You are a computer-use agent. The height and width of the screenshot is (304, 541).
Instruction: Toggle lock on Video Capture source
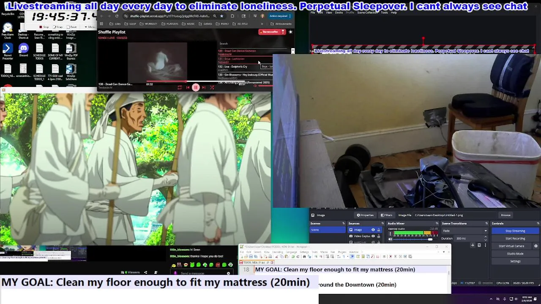[379, 236]
